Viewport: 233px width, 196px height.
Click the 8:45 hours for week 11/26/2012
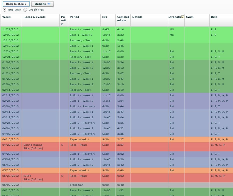click(x=105, y=29)
